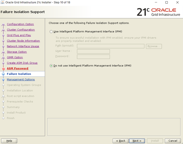This screenshot has height=144, width=183.
Task: Jump to the ASM Password step
Action: [18, 69]
